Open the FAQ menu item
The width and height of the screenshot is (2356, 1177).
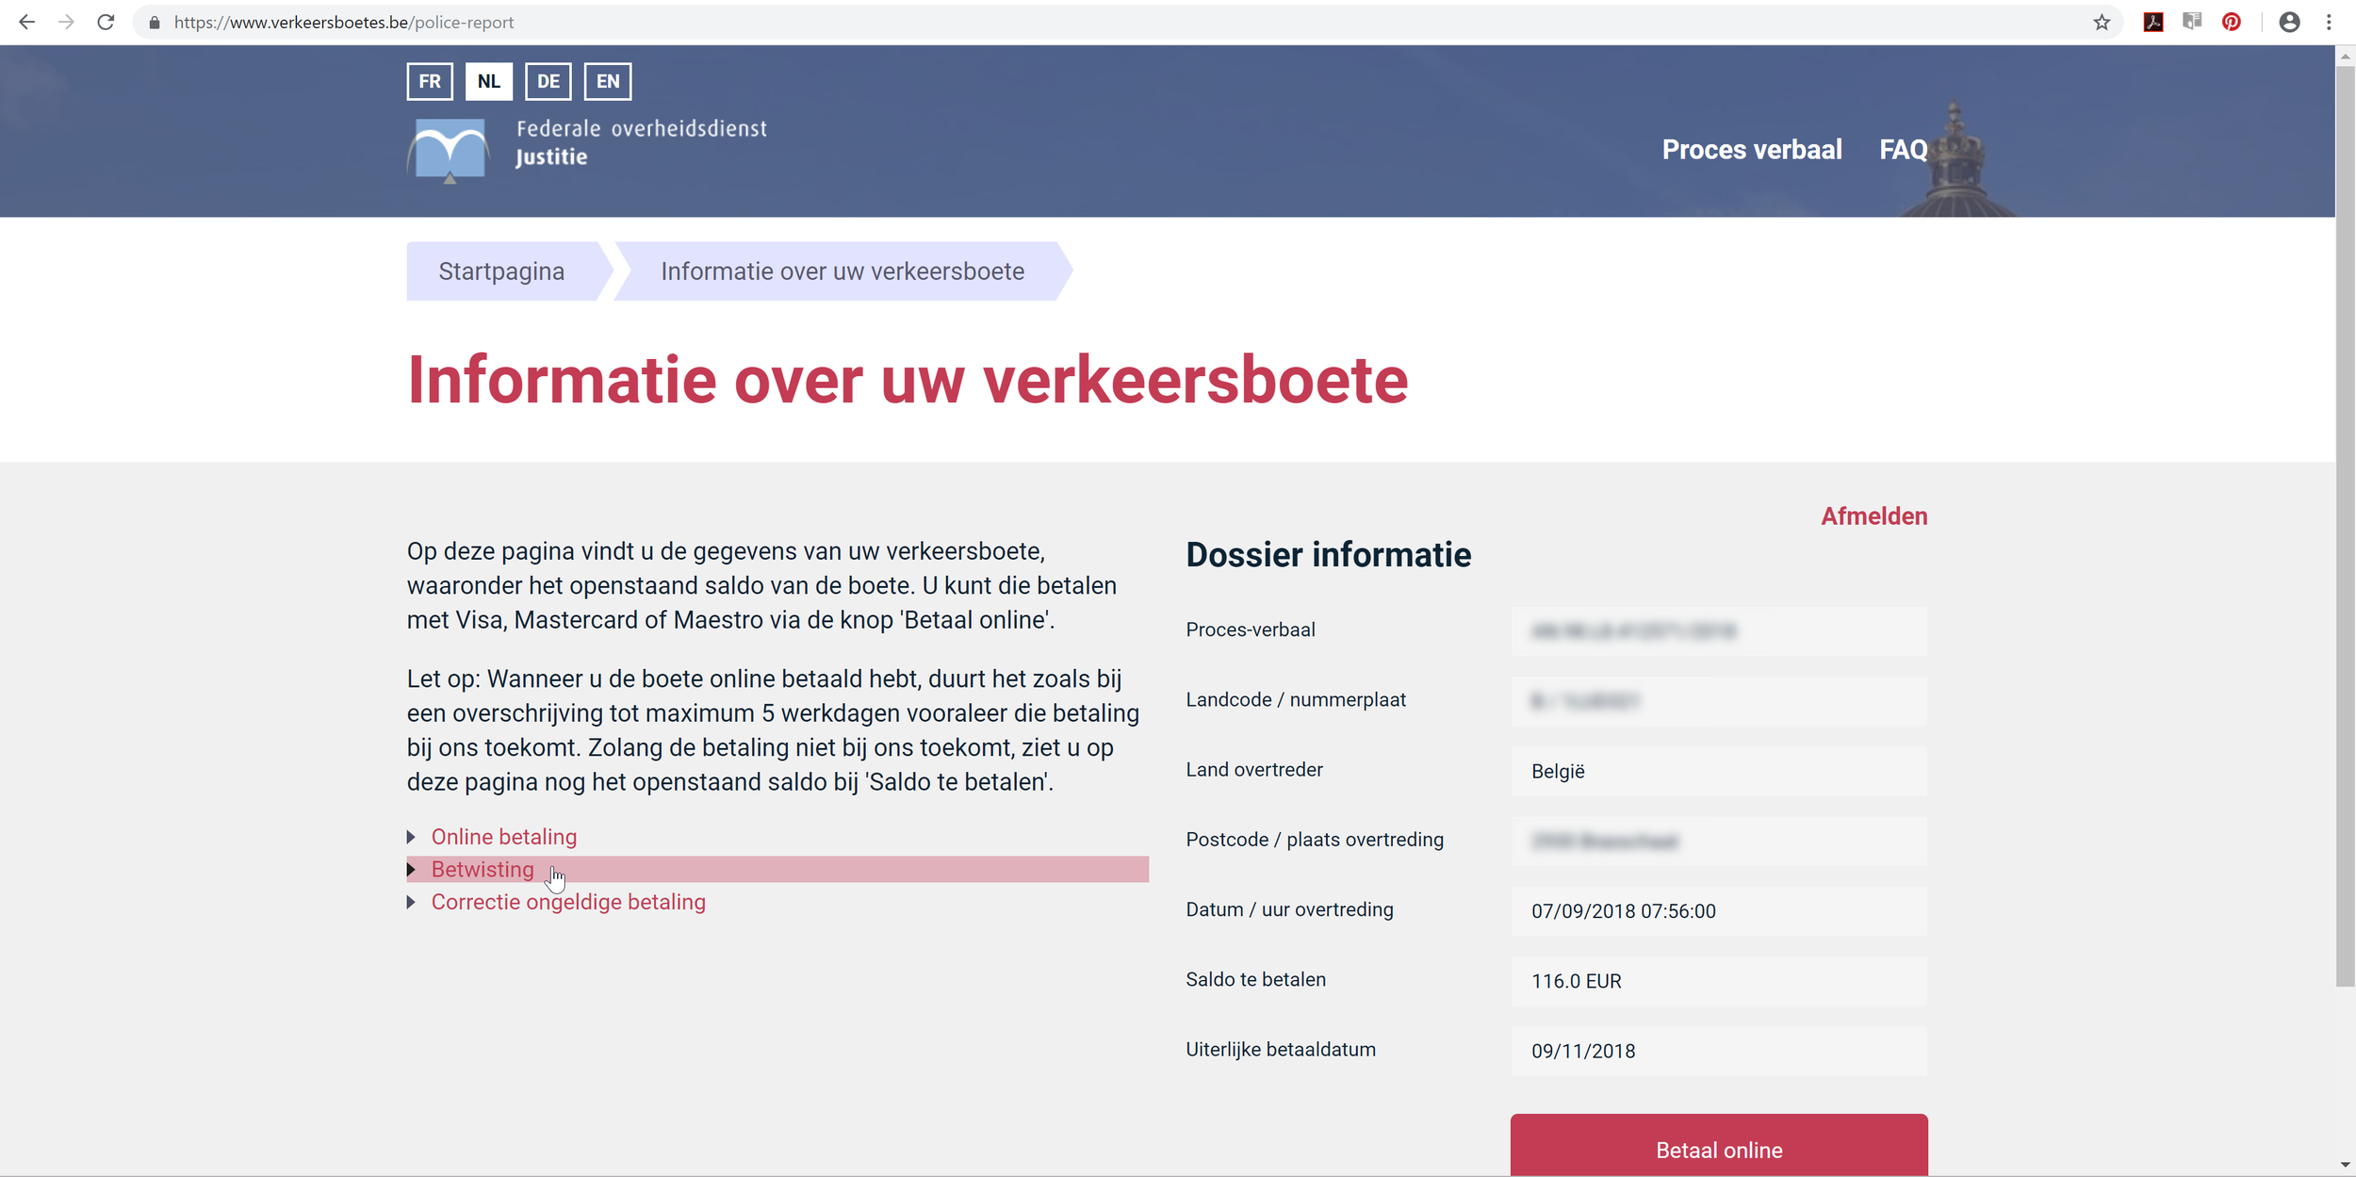[1903, 150]
